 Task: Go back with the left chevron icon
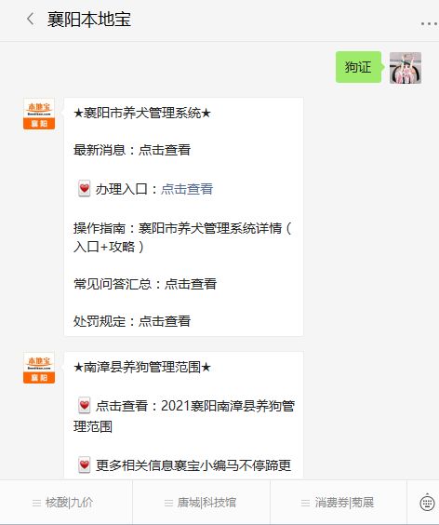coord(31,20)
